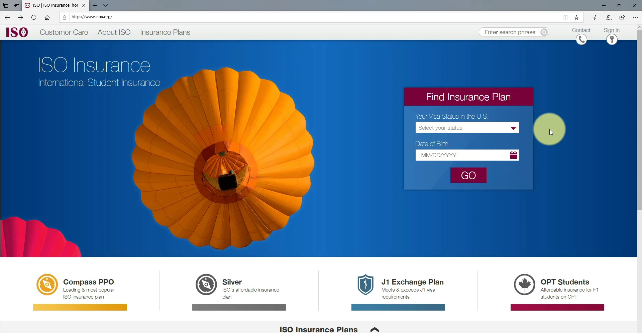
Task: Click the Date of Birth input field
Action: 467,155
